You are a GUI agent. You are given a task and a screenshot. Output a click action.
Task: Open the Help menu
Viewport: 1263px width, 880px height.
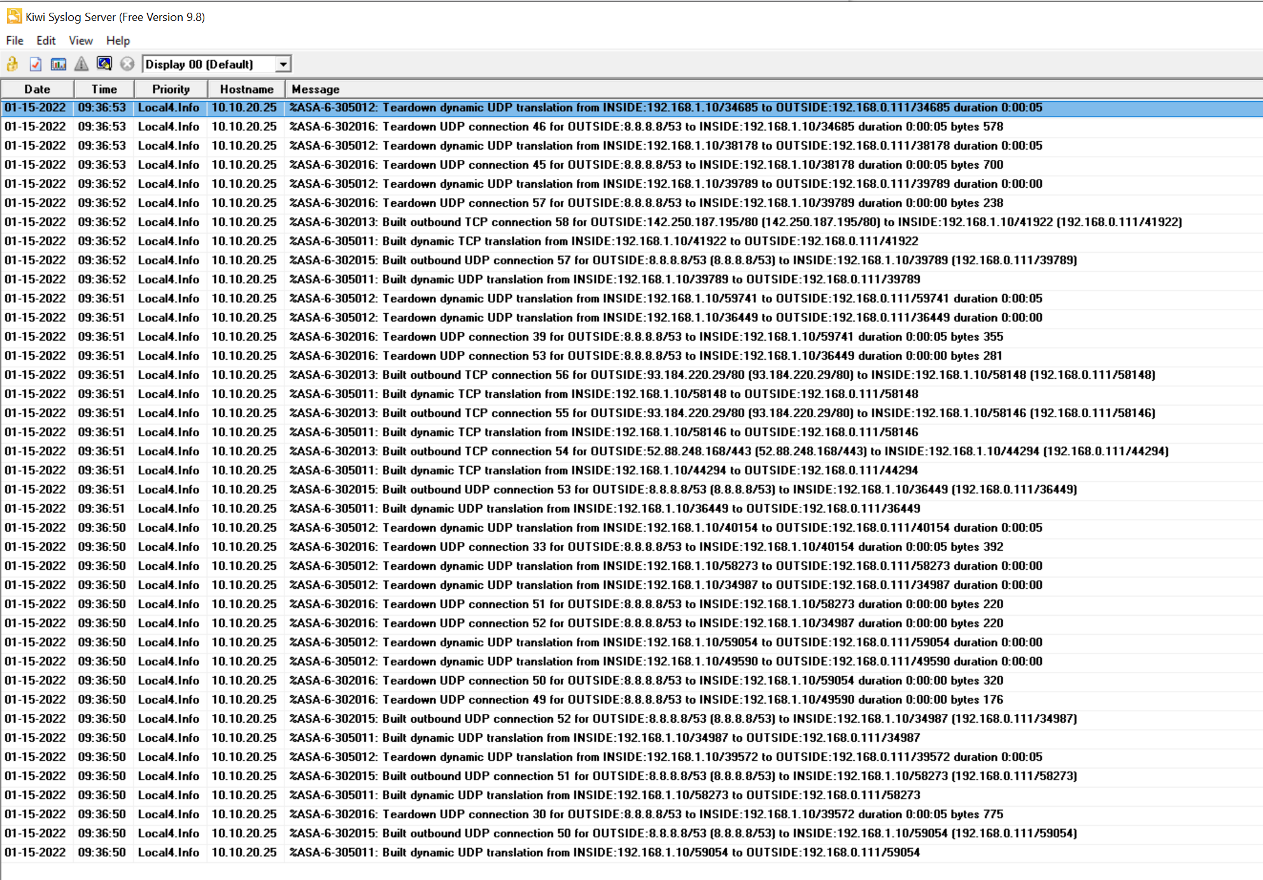click(x=118, y=40)
